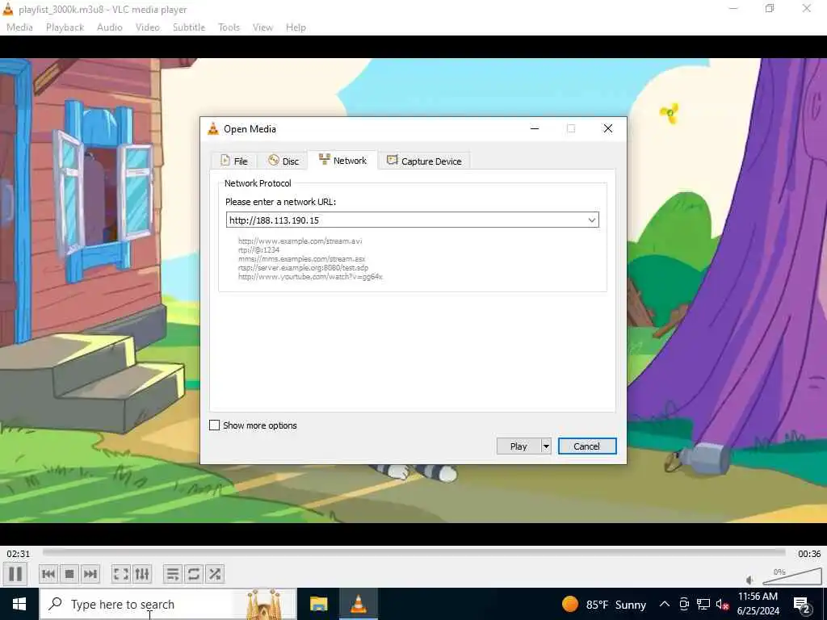Image resolution: width=827 pixels, height=620 pixels.
Task: Click VLC cone icon in dialog title
Action: point(213,128)
